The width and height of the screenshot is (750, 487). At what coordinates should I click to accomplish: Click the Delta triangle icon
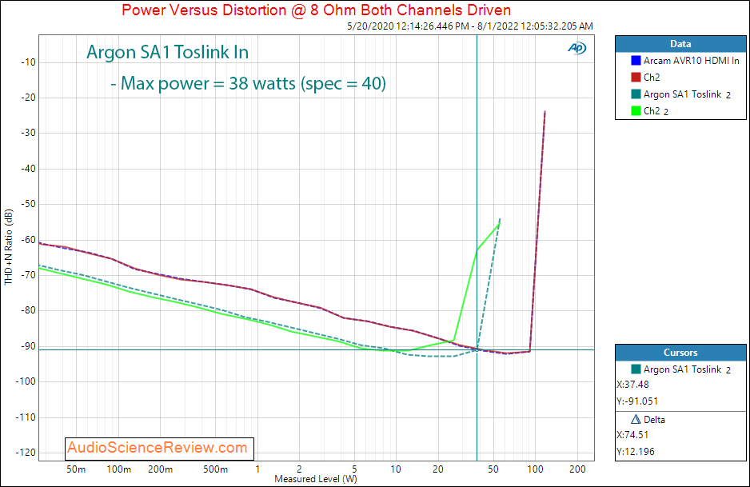(x=636, y=420)
